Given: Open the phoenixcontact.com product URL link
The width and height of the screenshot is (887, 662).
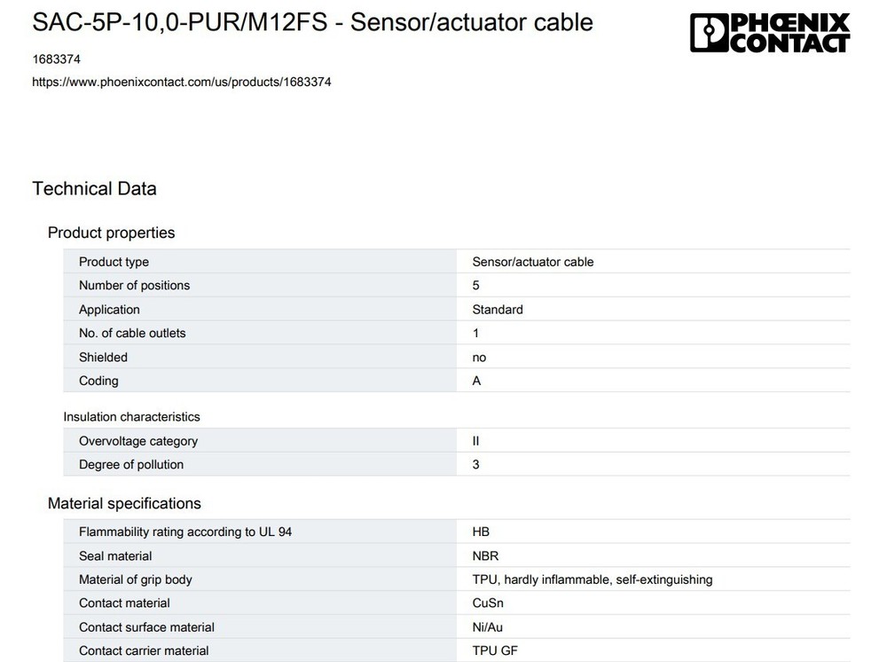Looking at the screenshot, I should [182, 82].
